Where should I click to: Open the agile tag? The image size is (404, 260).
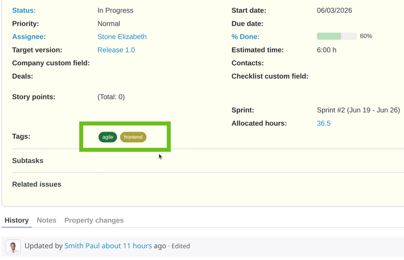(x=108, y=137)
